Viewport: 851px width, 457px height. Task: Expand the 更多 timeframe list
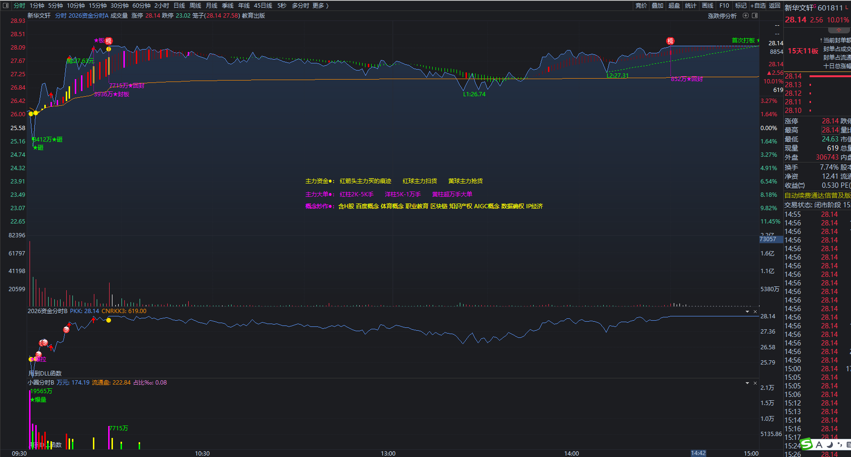pyautogui.click(x=320, y=6)
